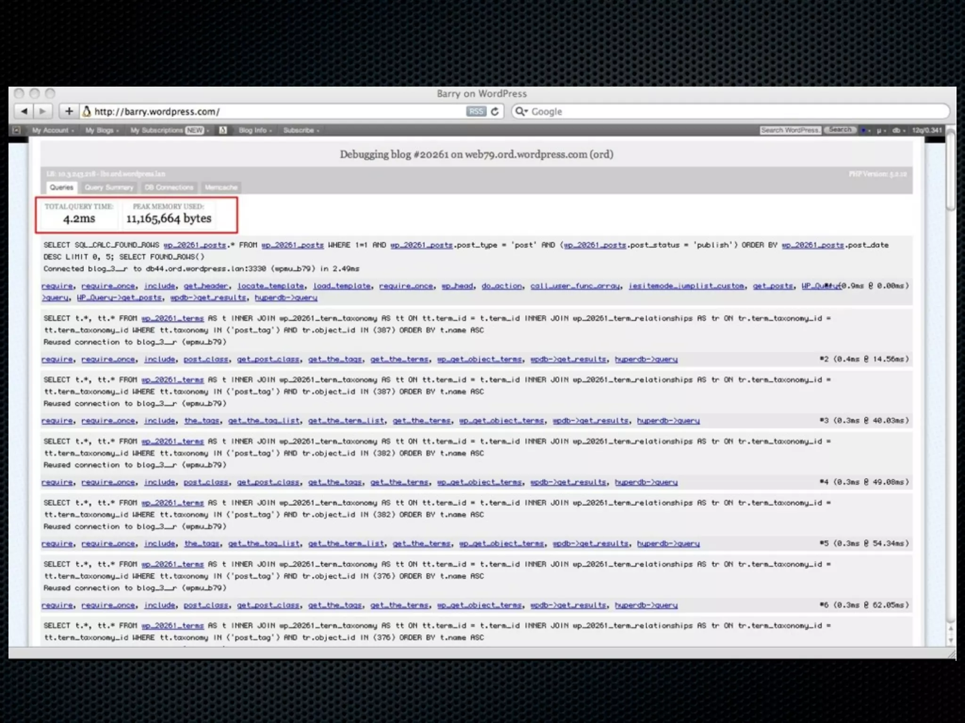Open the My Blogs dropdown menu
The height and width of the screenshot is (723, 965).
pos(101,130)
